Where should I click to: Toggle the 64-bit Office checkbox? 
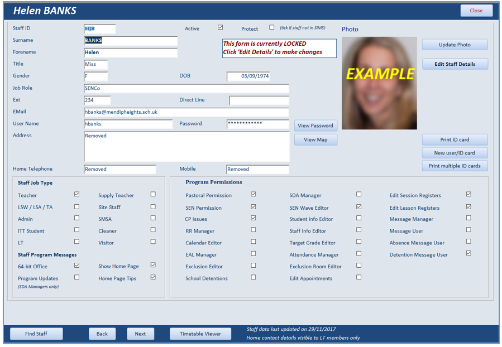77,266
